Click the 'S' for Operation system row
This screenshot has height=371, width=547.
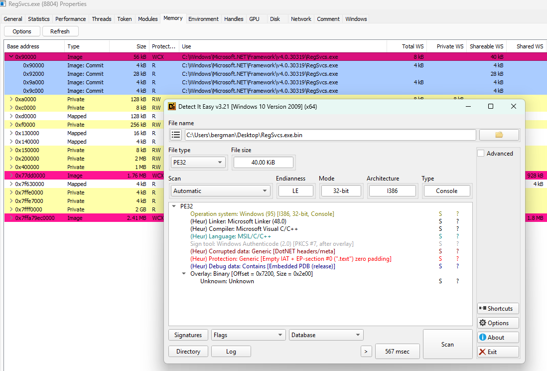click(440, 214)
